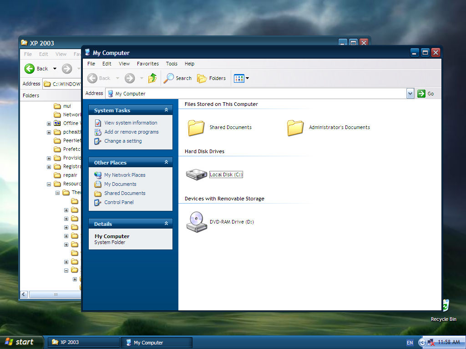Open the DVD-RAM Drive (D:)
466x349 pixels.
click(x=196, y=222)
